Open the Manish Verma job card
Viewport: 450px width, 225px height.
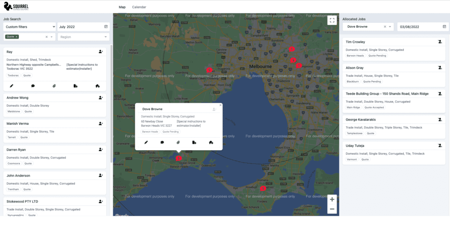pos(55,131)
